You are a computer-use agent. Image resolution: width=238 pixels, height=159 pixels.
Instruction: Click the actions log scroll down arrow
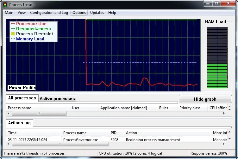coord(229,139)
